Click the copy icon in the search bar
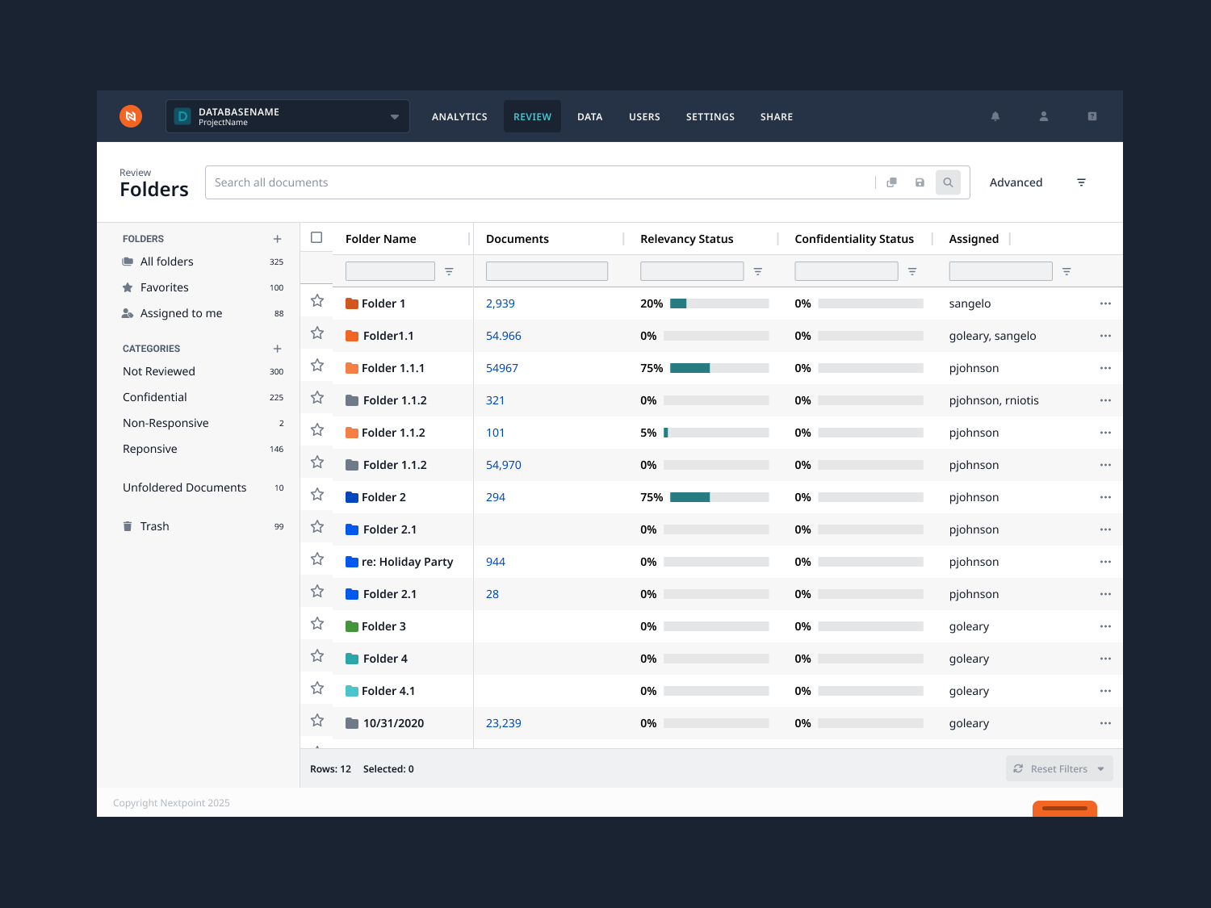The image size is (1211, 908). pyautogui.click(x=891, y=182)
